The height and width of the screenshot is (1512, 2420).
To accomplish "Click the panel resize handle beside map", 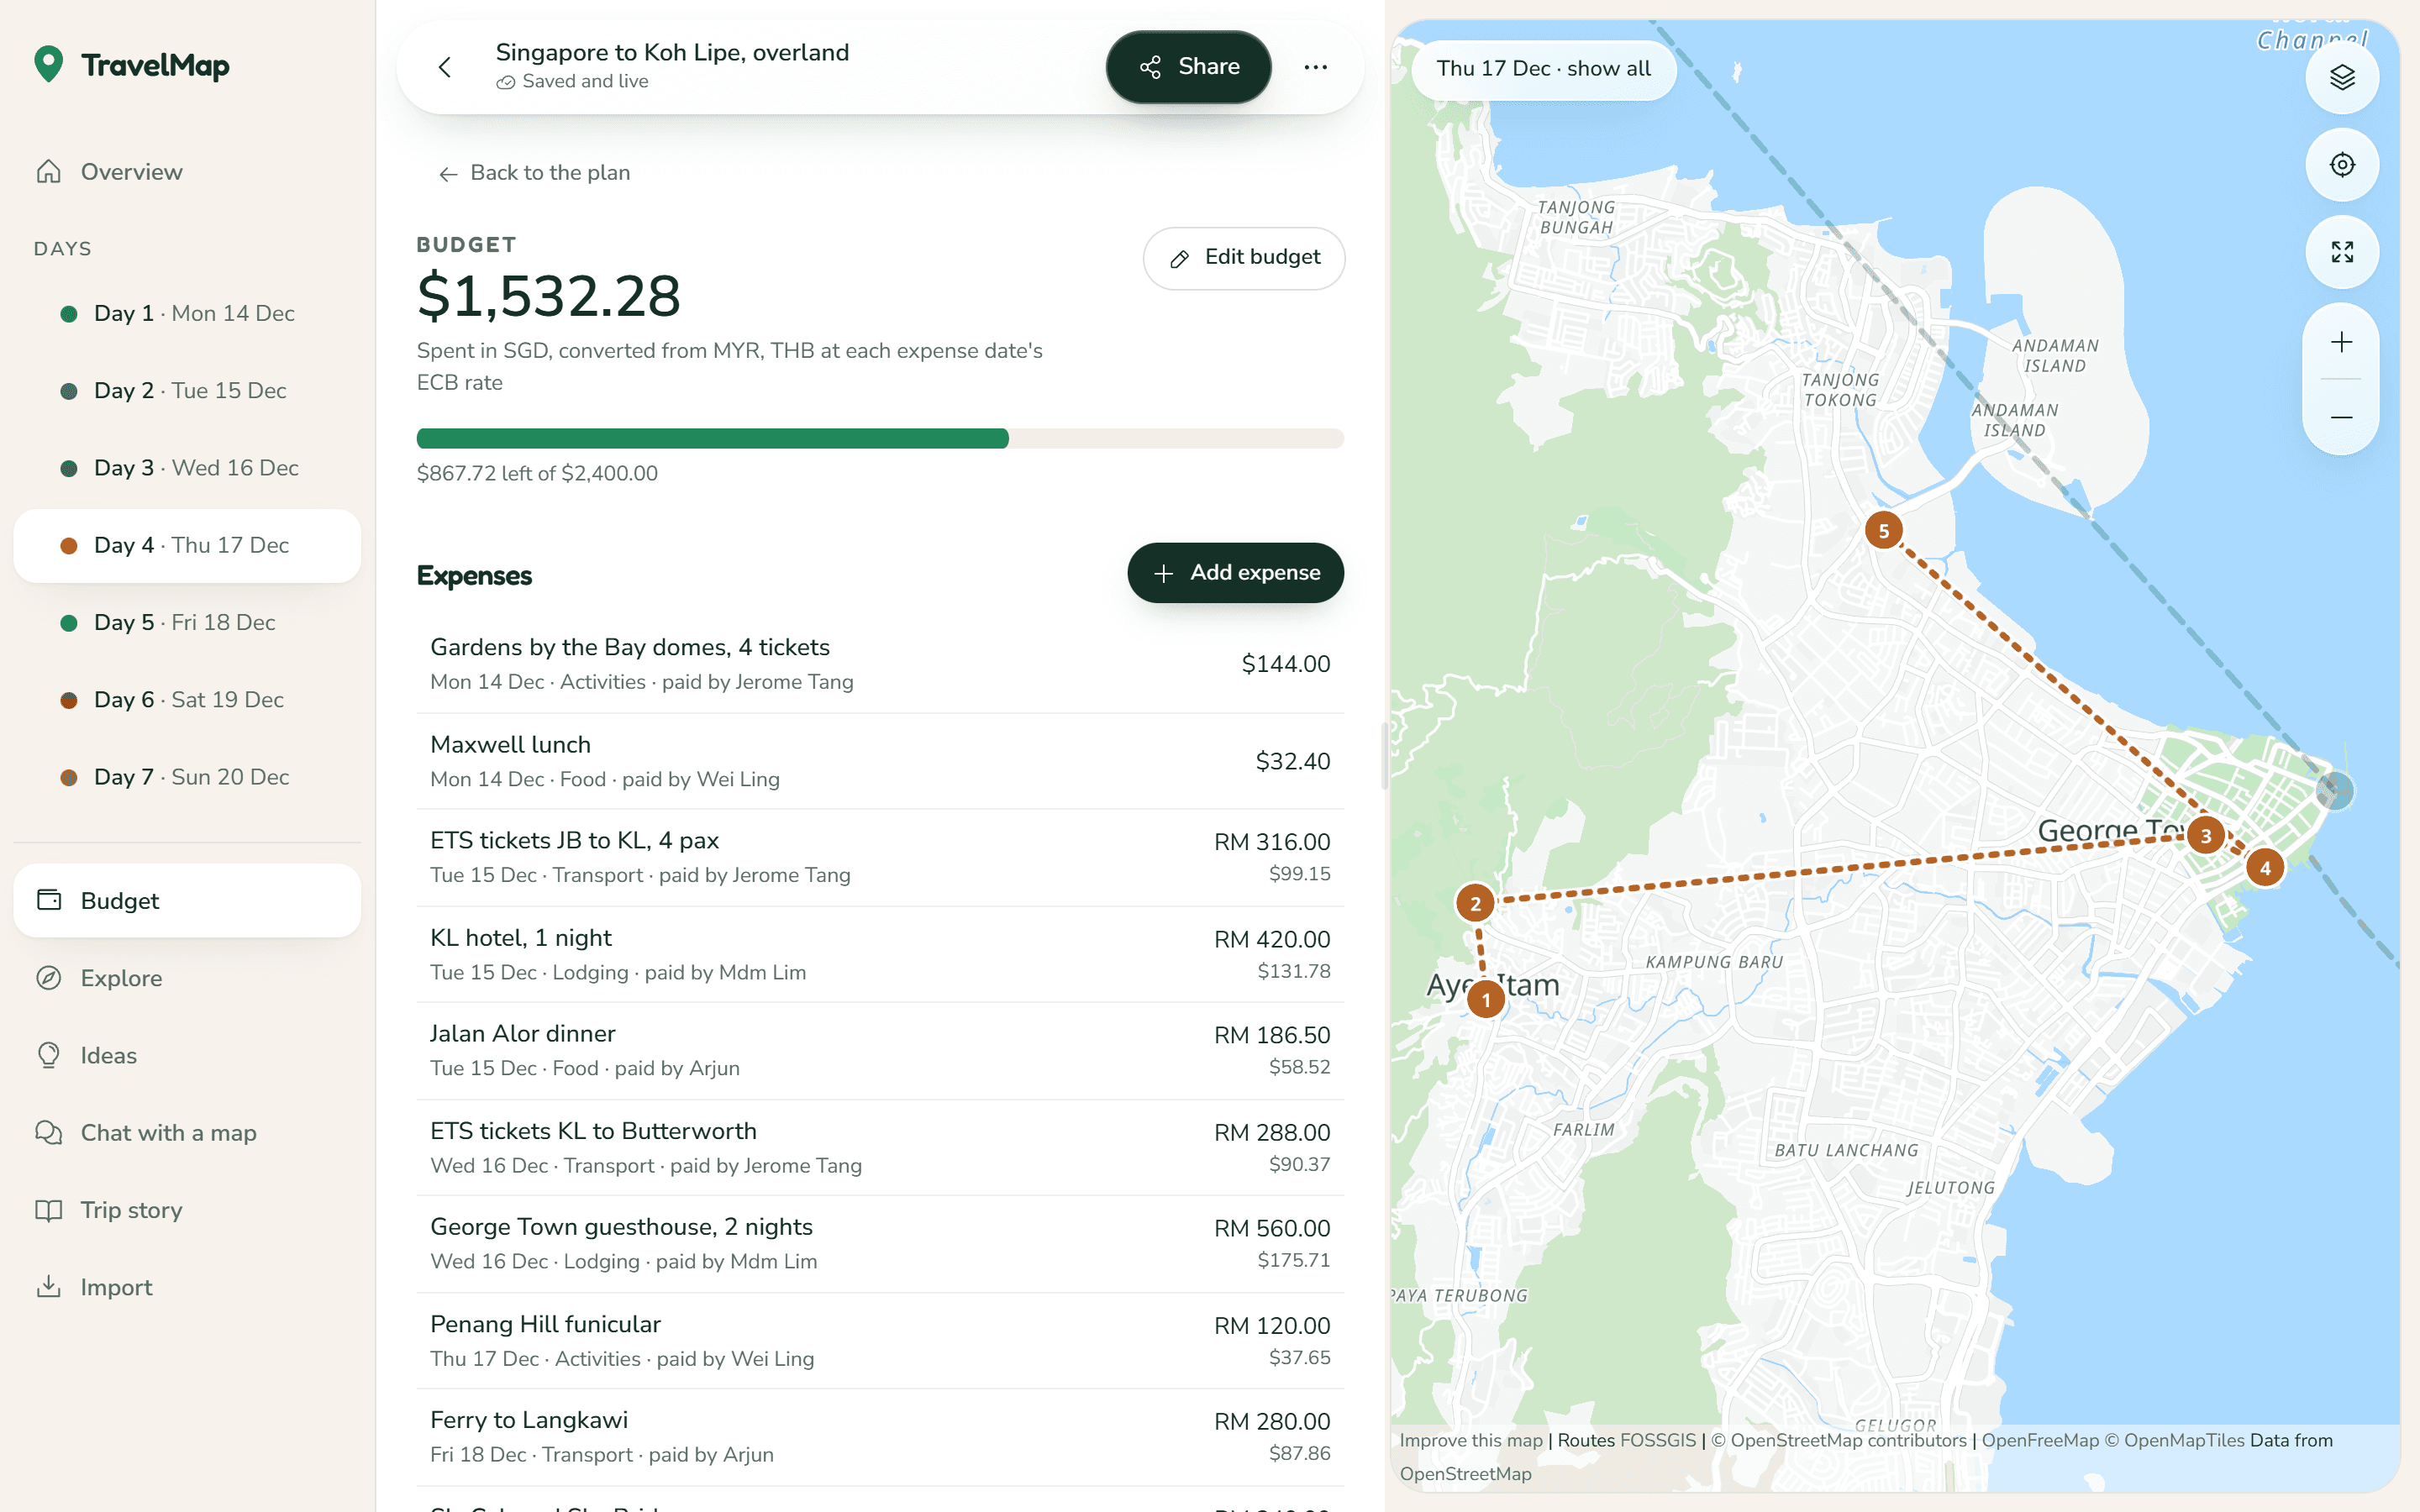I will coord(1385,756).
